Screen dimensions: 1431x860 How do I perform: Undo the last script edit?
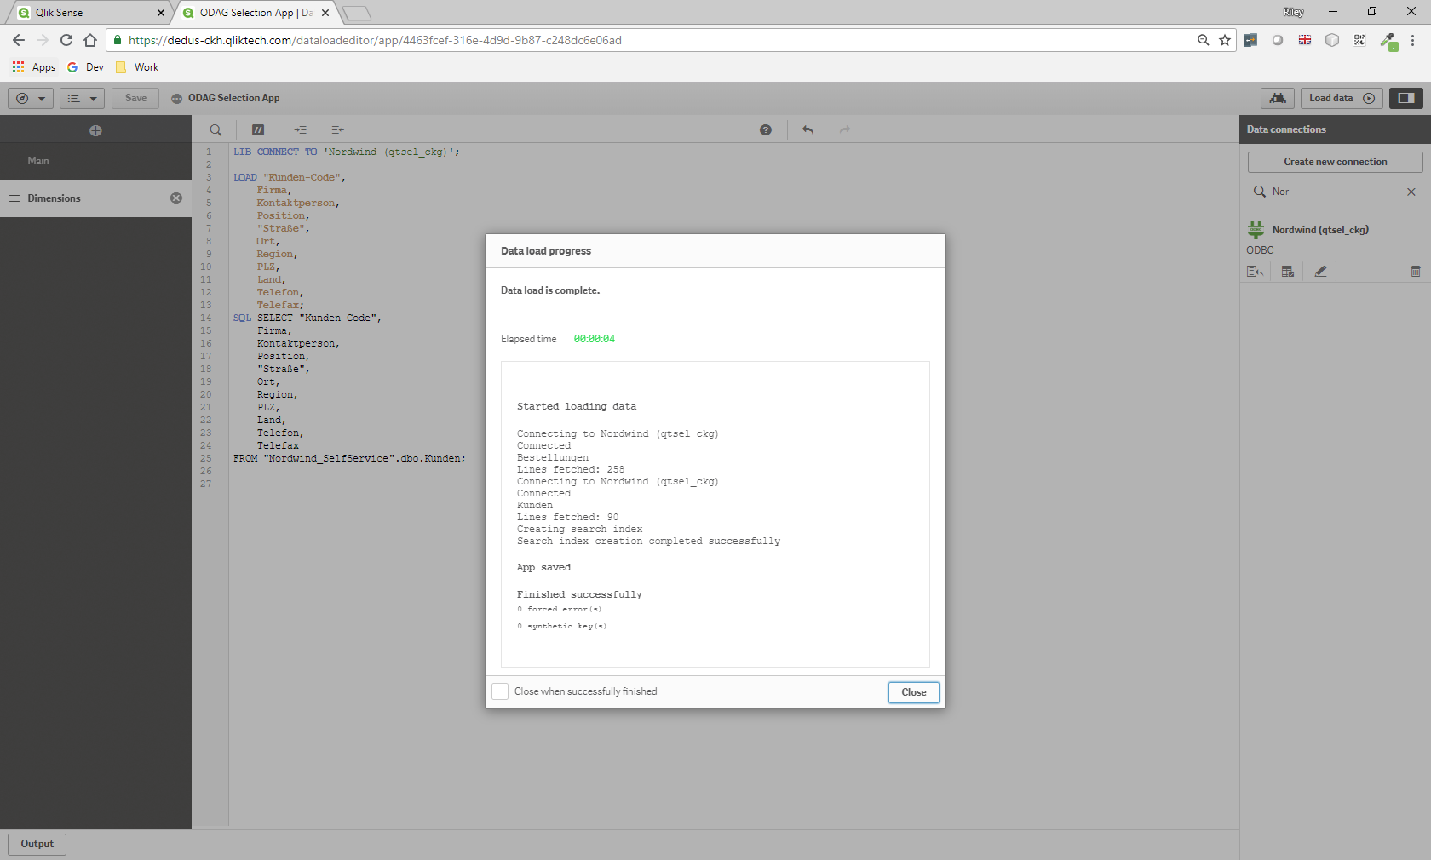807,130
